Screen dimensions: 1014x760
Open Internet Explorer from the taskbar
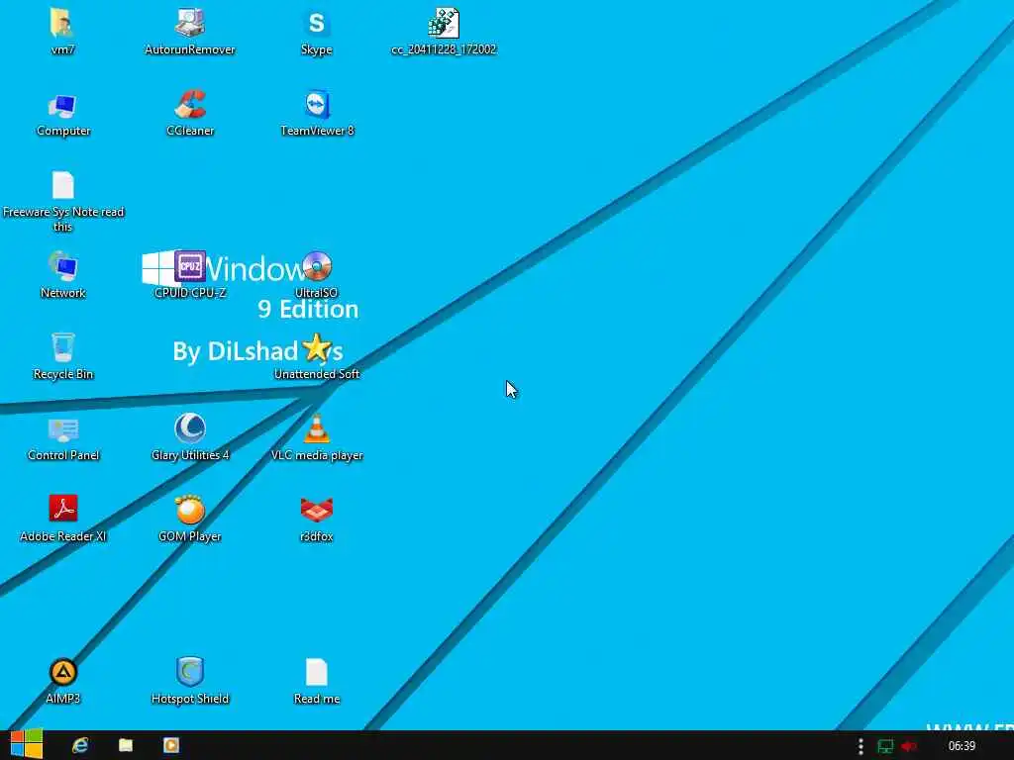click(79, 746)
